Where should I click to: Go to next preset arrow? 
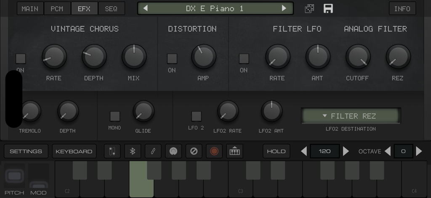(x=284, y=8)
